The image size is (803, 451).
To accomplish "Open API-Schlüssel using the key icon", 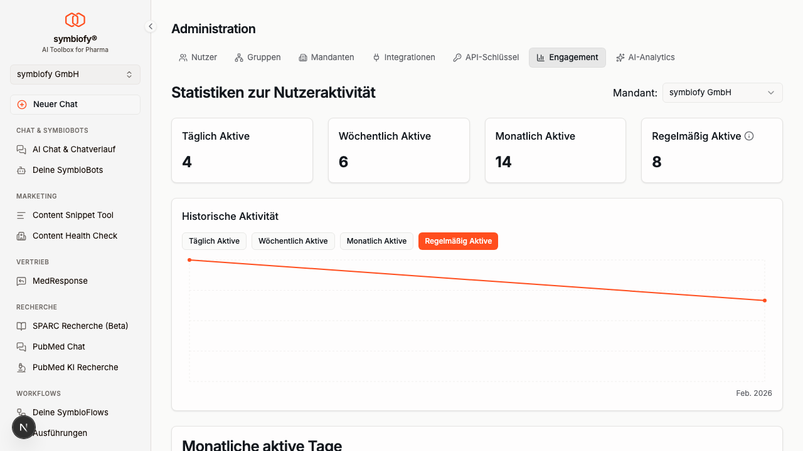I will point(456,57).
